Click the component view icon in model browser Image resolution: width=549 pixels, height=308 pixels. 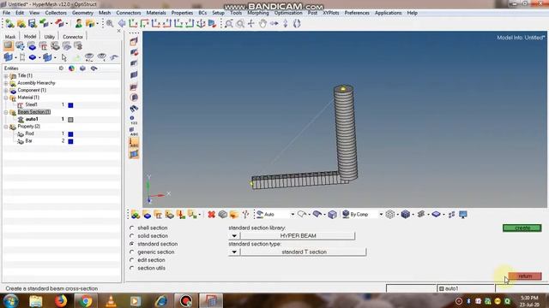click(x=32, y=45)
